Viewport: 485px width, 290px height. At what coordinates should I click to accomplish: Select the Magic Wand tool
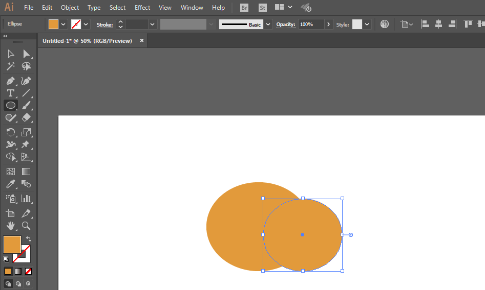[x=10, y=66]
